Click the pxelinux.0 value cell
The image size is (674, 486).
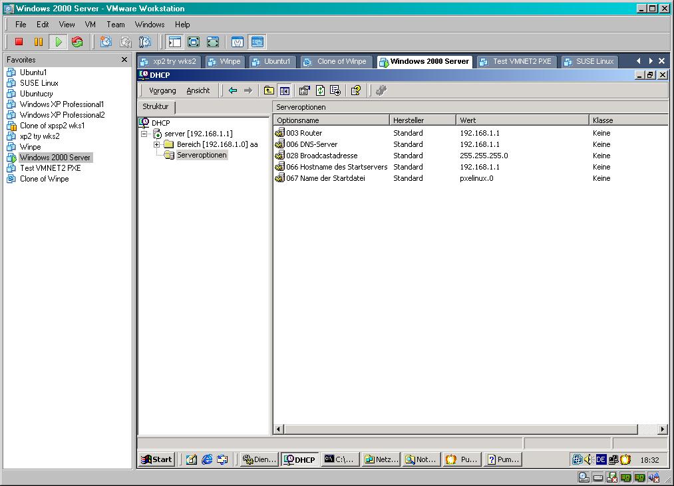coord(476,178)
